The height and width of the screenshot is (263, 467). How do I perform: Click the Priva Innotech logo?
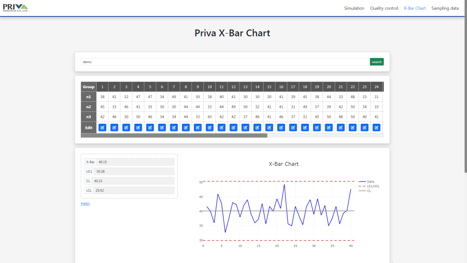15,8
